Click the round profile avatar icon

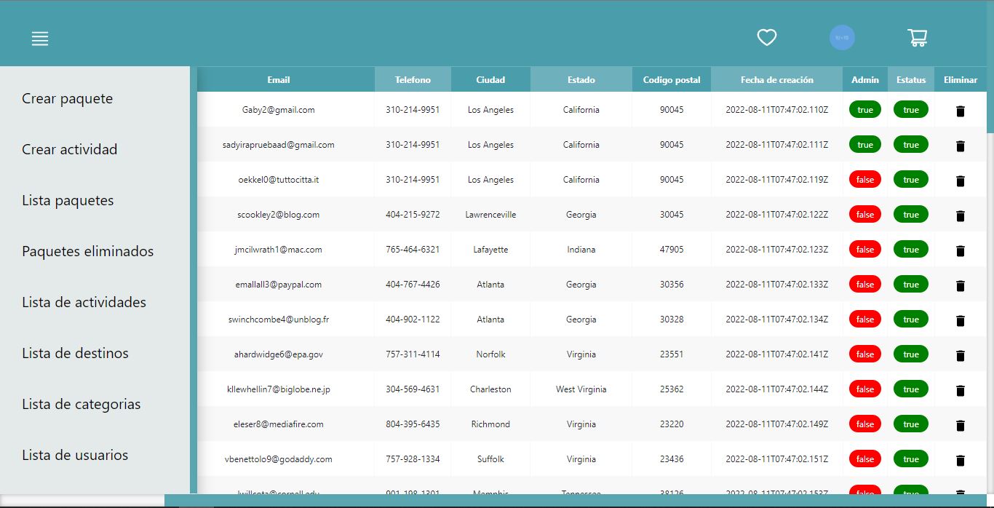point(842,37)
